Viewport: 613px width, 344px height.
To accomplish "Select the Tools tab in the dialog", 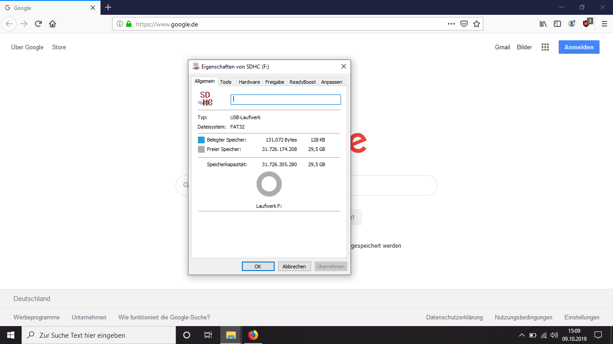I will pyautogui.click(x=226, y=82).
